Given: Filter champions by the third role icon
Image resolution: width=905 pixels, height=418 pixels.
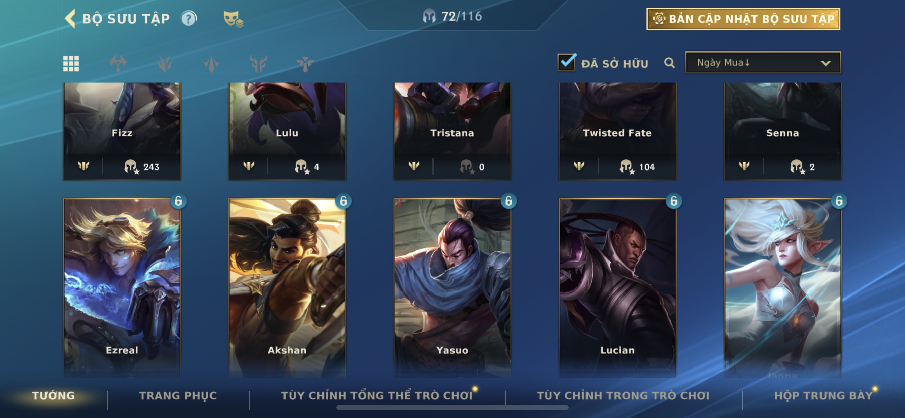Looking at the screenshot, I should (211, 64).
